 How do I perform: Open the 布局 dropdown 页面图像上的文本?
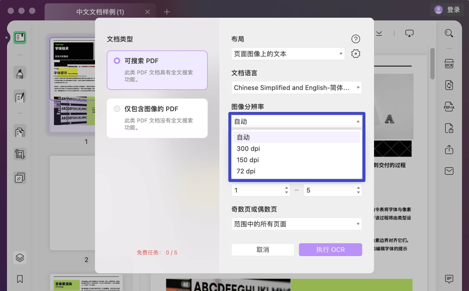tap(288, 54)
